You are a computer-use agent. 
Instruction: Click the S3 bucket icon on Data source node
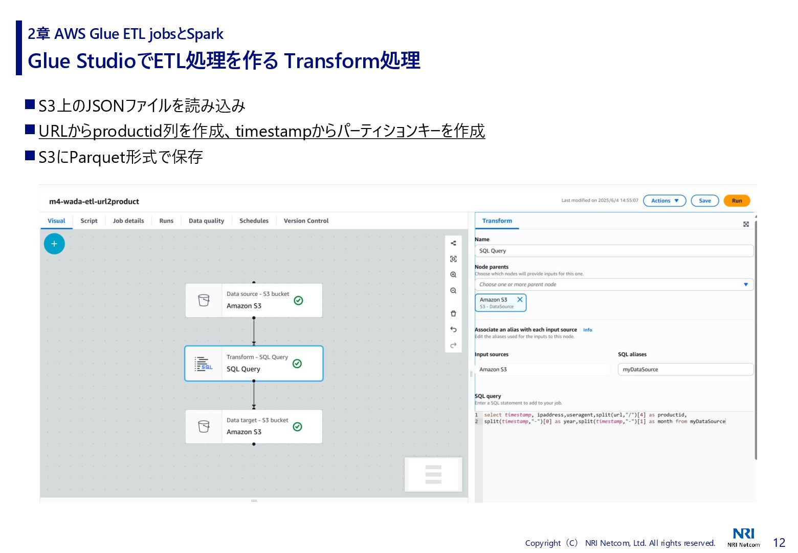[x=204, y=301]
